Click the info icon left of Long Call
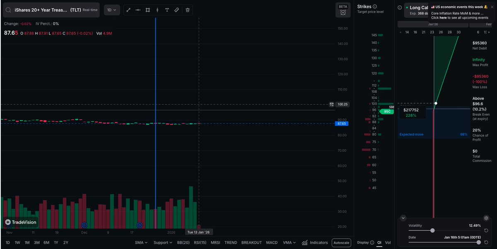 400,7
